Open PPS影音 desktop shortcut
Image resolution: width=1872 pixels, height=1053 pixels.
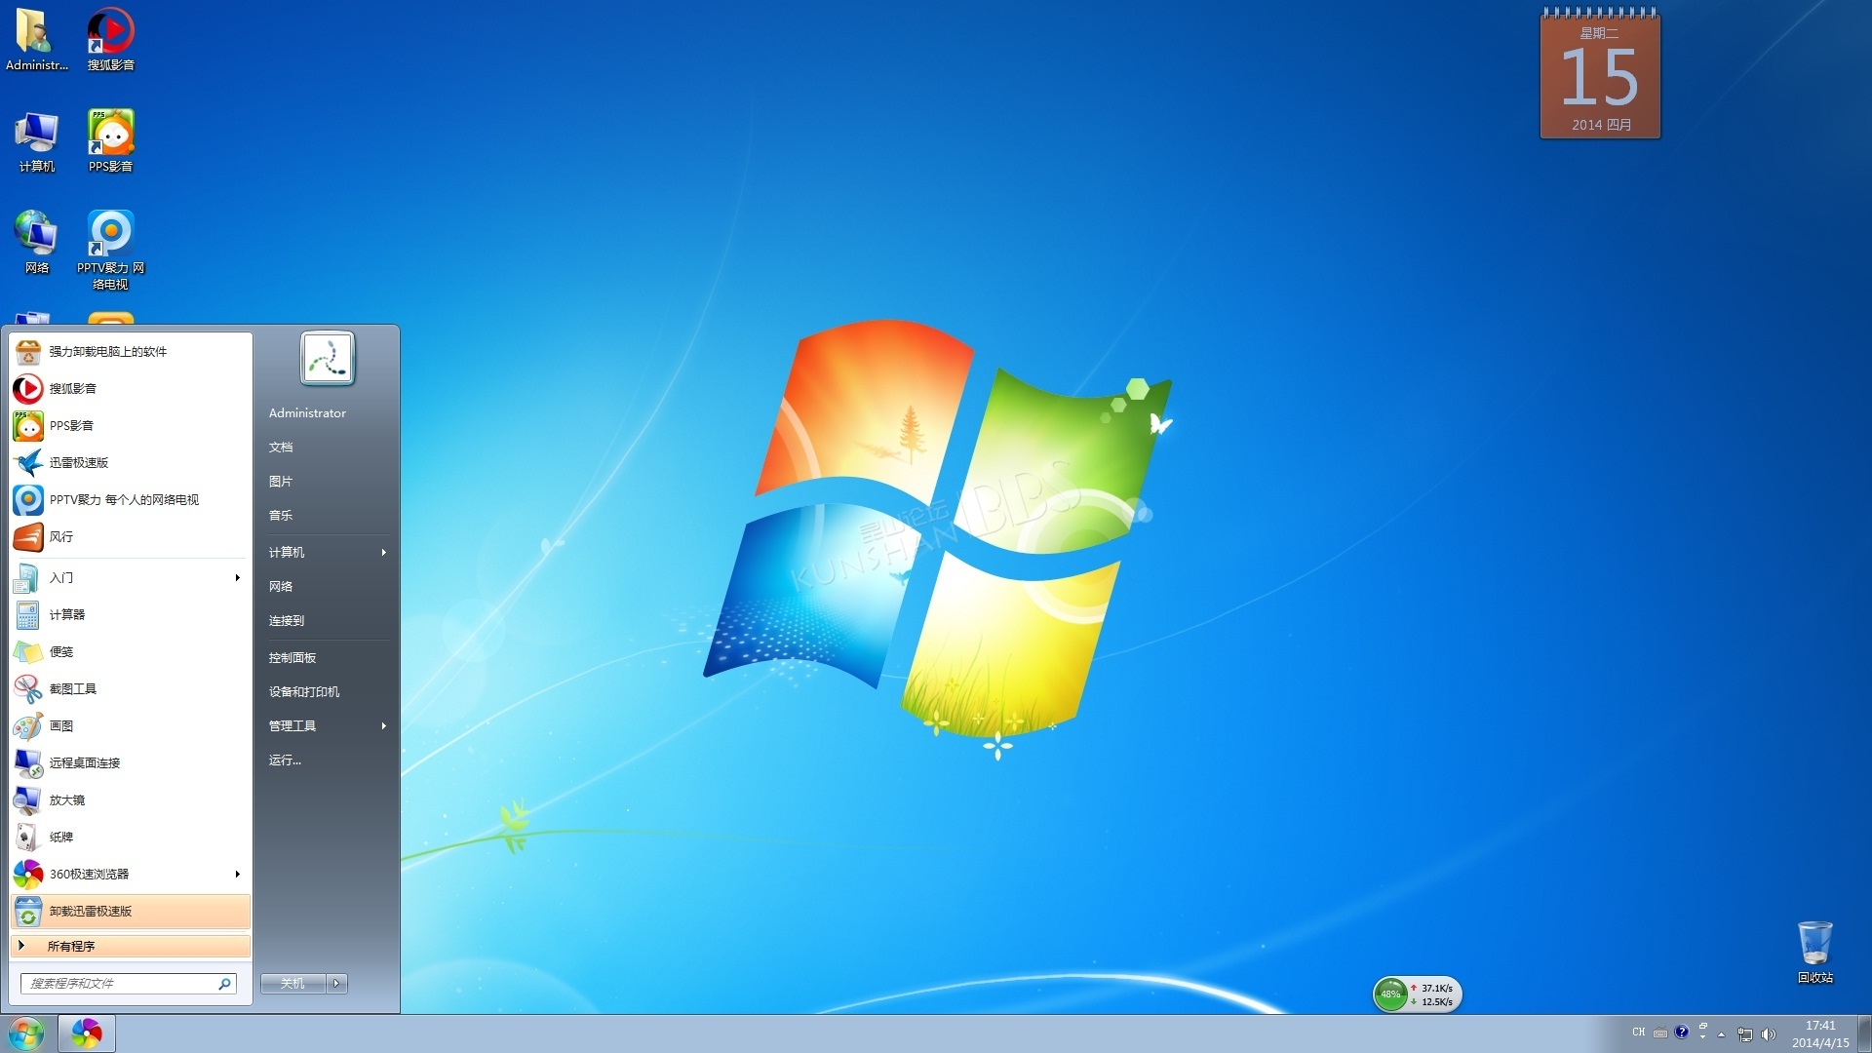click(x=110, y=141)
